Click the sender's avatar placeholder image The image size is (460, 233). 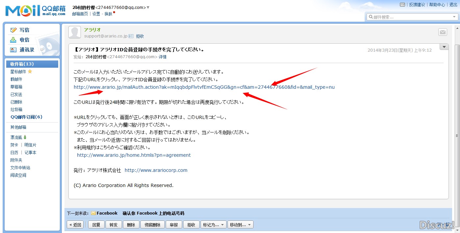tap(75, 32)
